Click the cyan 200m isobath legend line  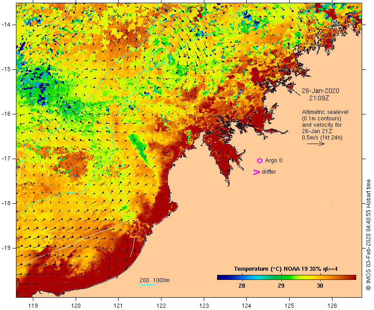(x=147, y=284)
